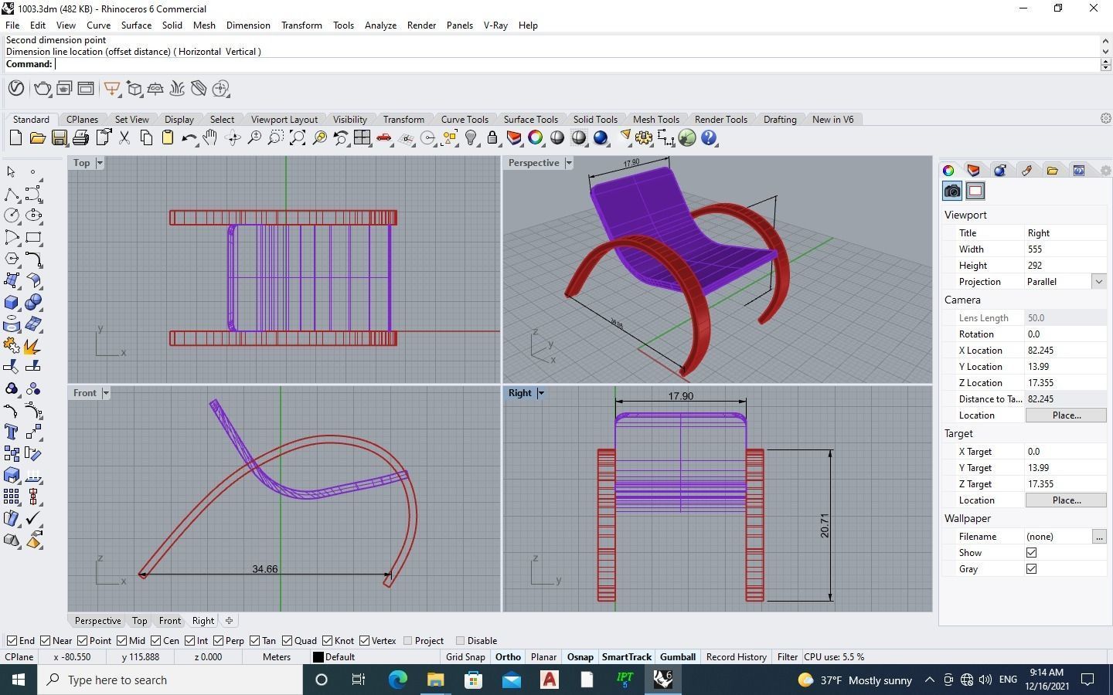Select the Perspective tab at the bottom
This screenshot has width=1113, height=695.
[97, 621]
